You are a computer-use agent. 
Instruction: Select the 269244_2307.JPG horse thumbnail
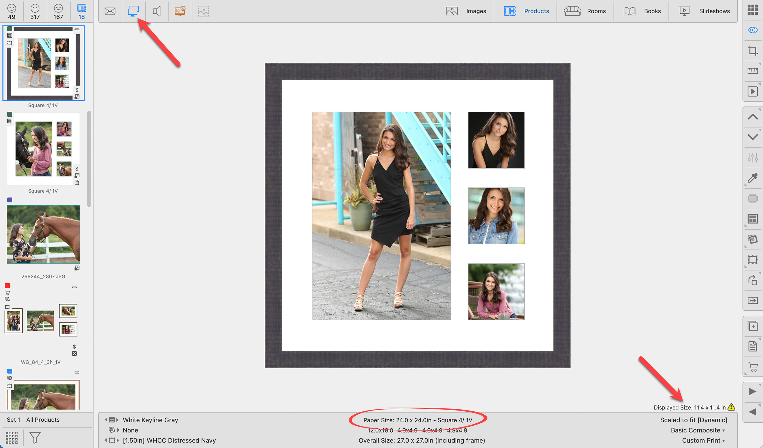[x=43, y=234]
